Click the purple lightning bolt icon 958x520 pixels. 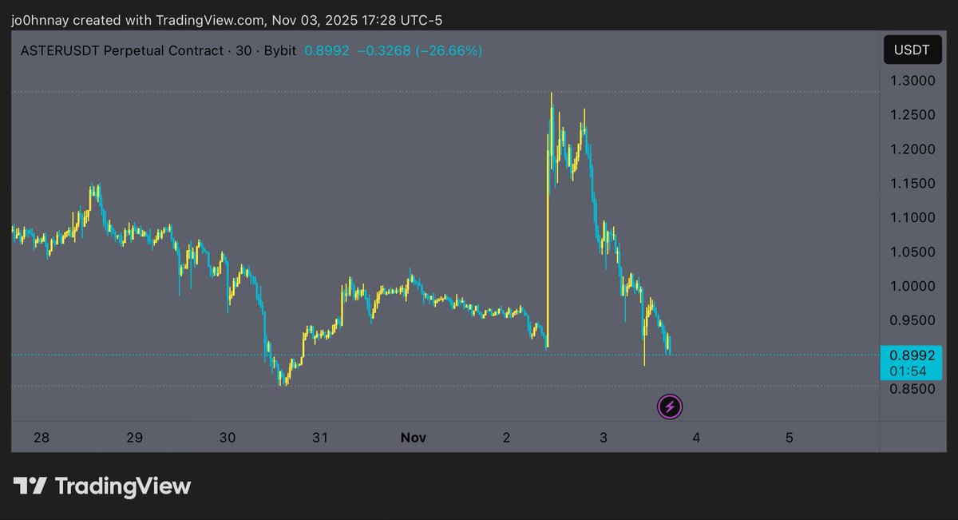(x=670, y=407)
